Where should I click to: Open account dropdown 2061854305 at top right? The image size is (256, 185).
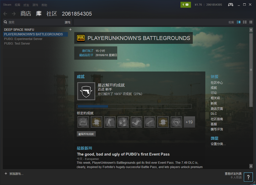(x=214, y=5)
